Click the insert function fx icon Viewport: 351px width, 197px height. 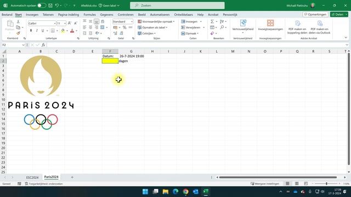43,45
